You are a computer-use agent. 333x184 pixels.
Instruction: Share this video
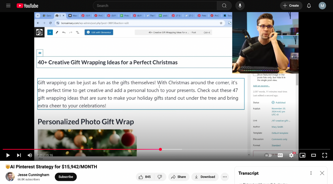tap(179, 177)
